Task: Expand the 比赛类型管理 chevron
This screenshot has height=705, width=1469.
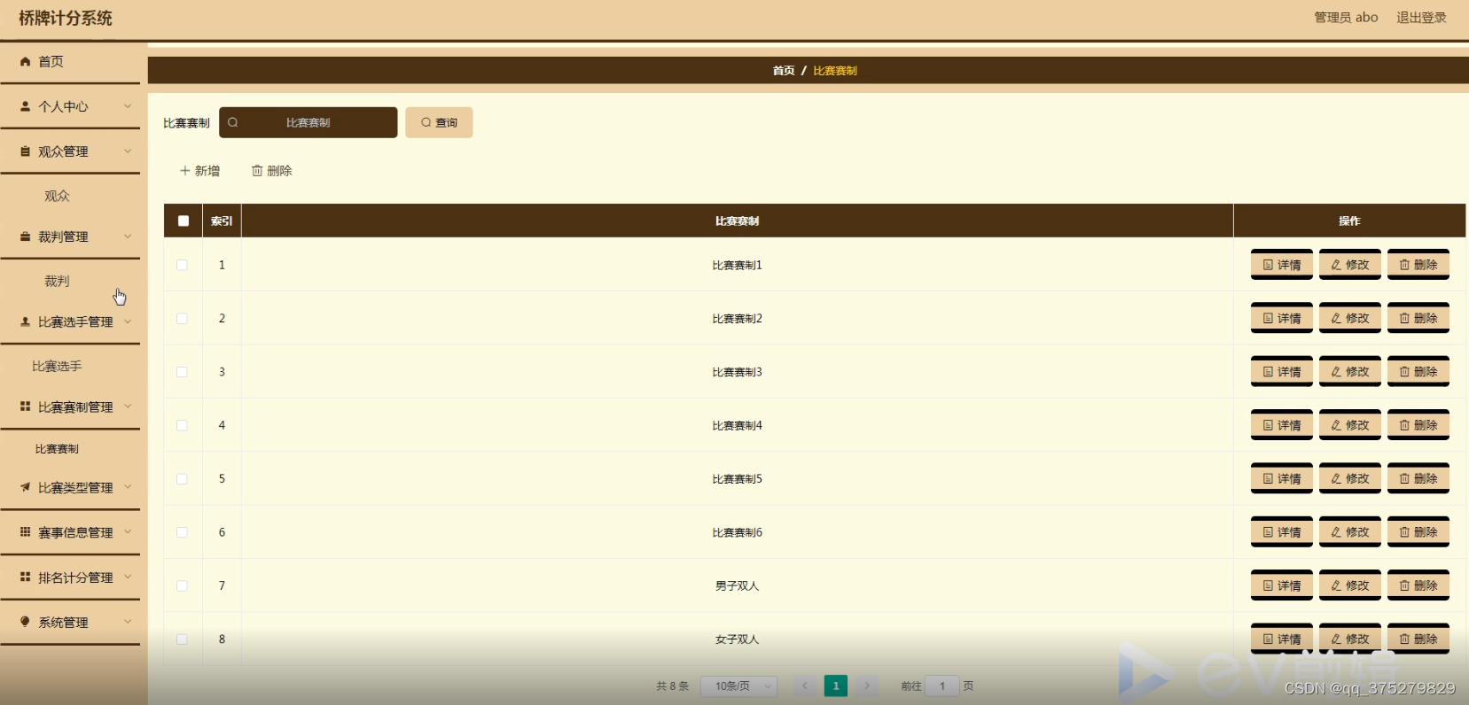Action: coord(128,487)
